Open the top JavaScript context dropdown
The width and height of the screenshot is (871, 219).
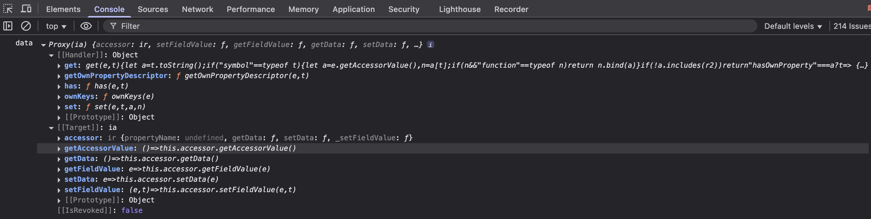click(x=56, y=26)
